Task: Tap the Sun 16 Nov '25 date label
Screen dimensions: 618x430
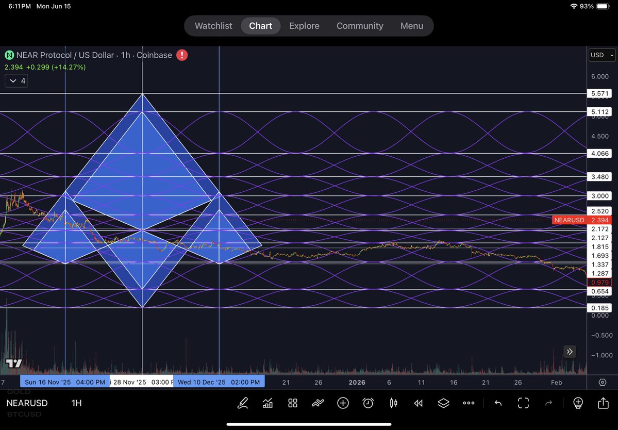Action: (65, 382)
